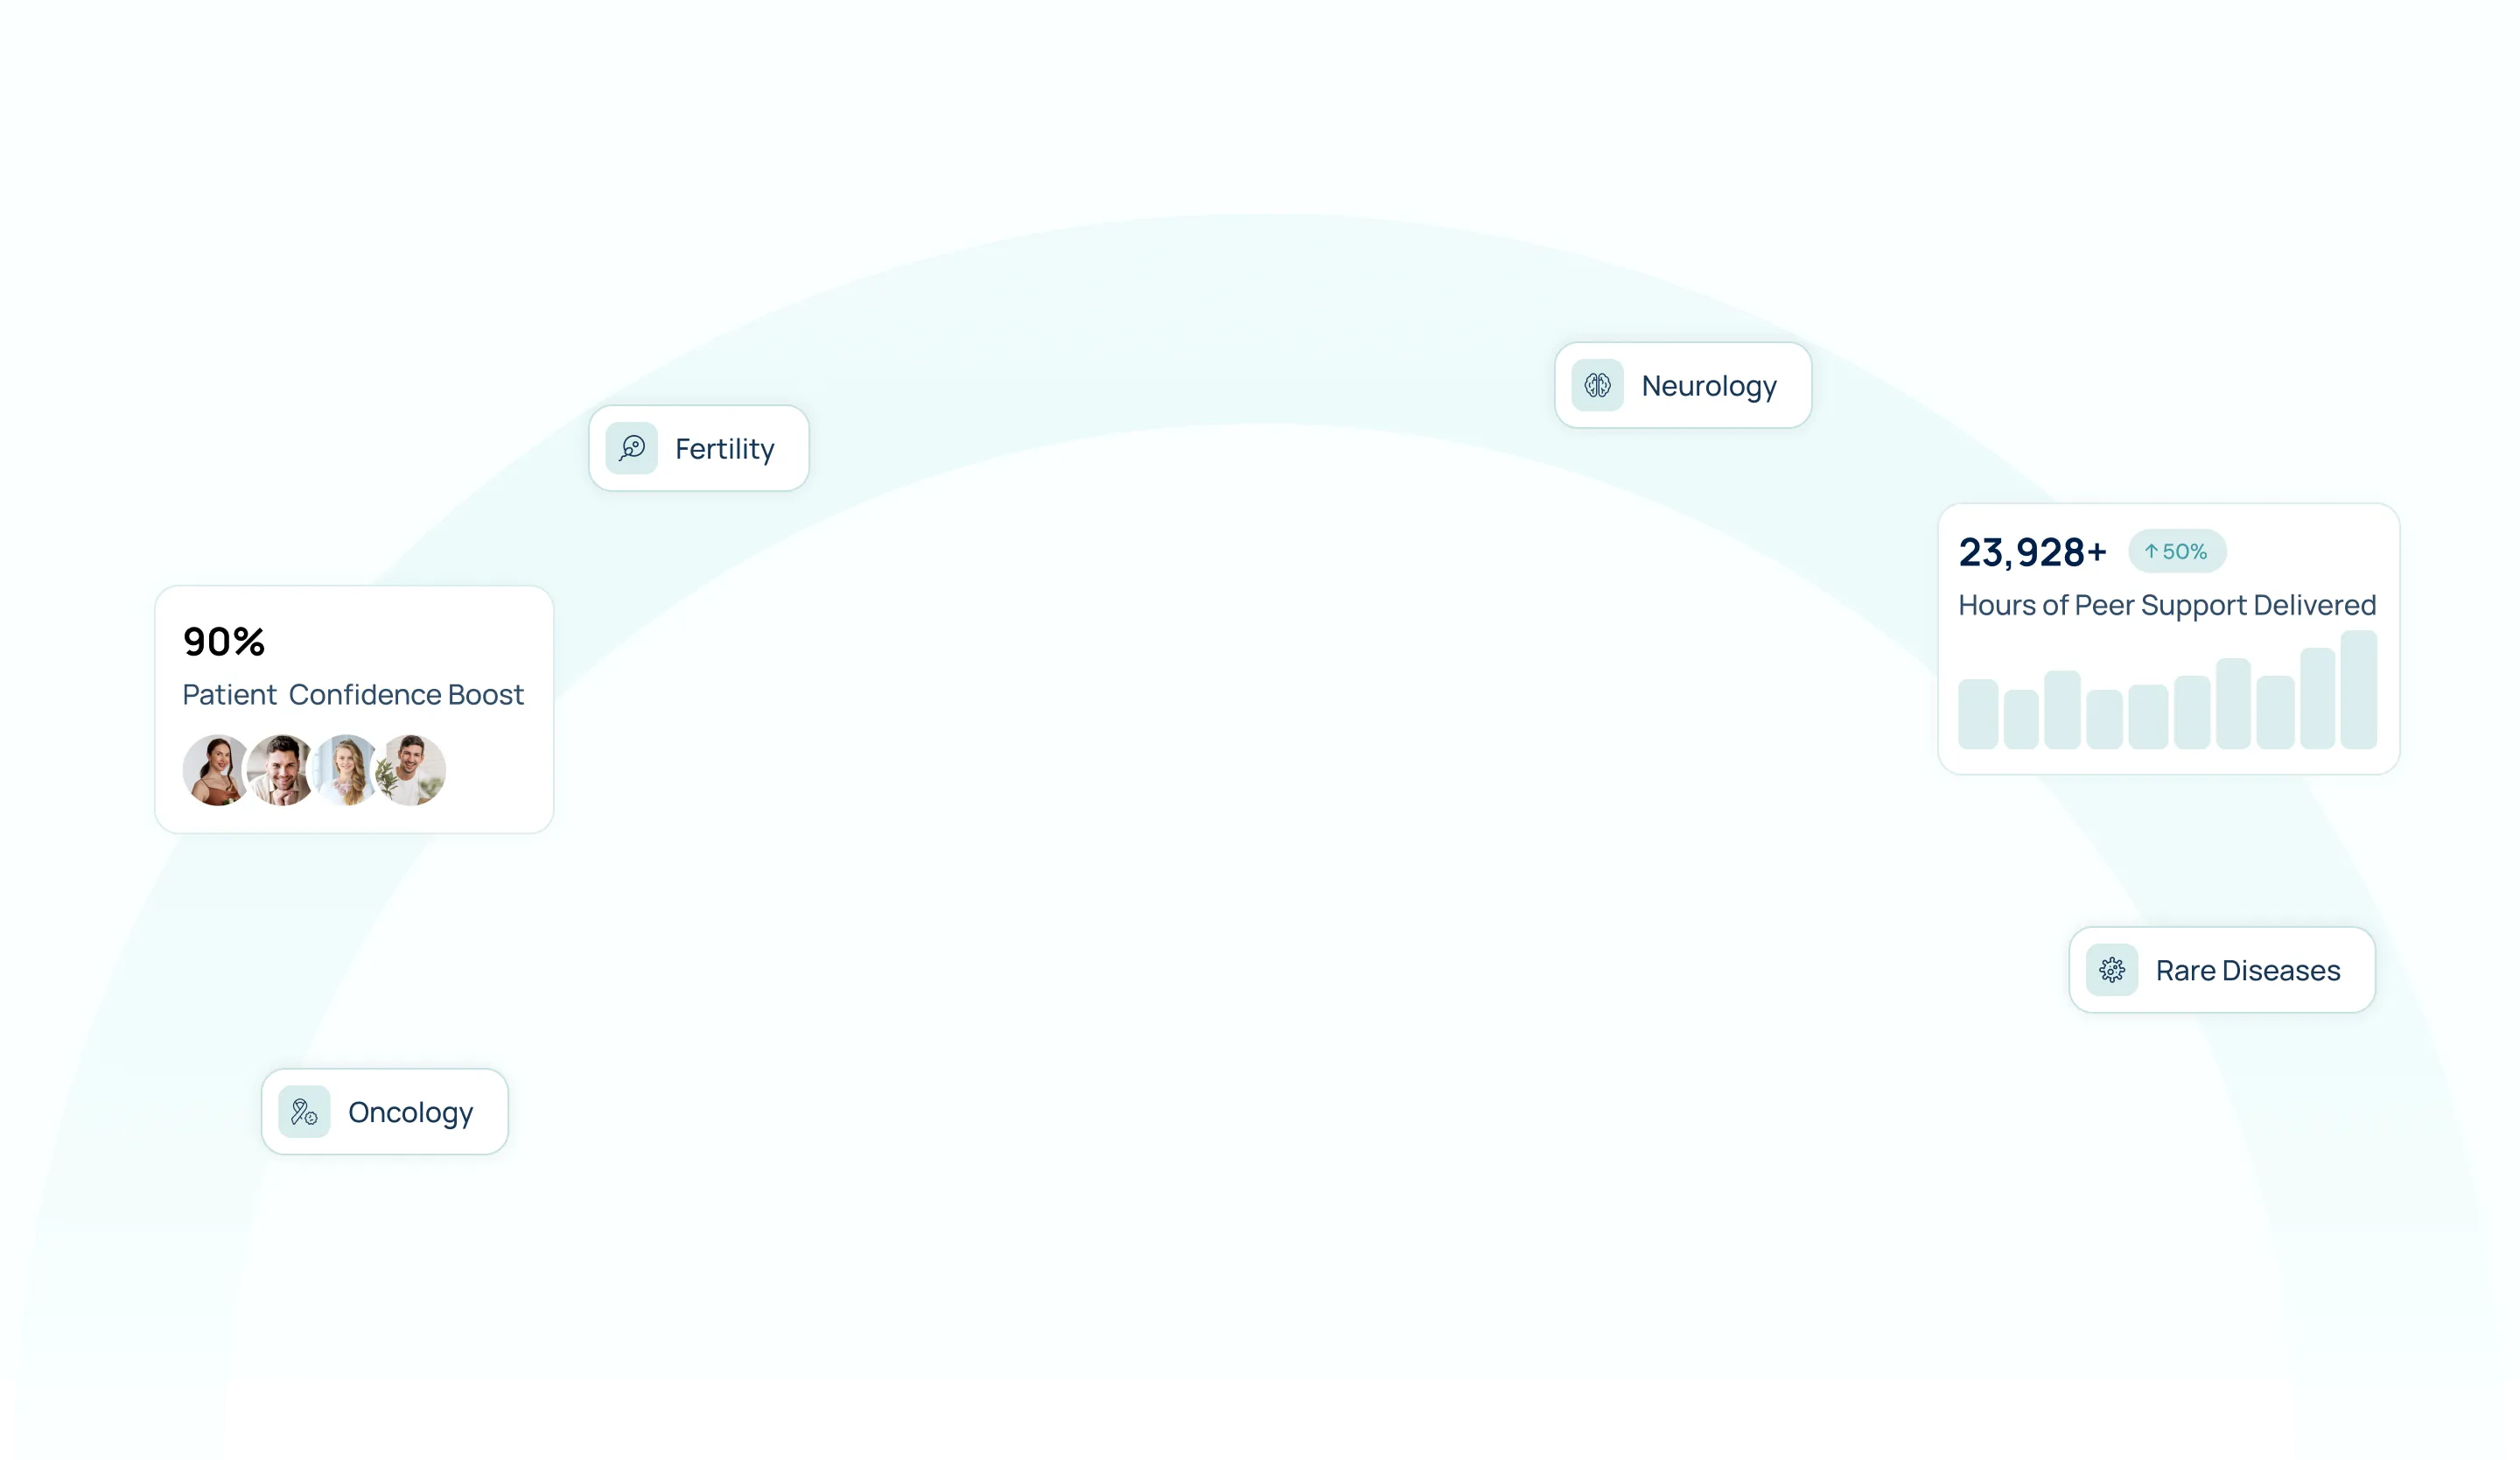Click the Fertility sperm-cell icon
2520x1460 pixels.
click(631, 448)
